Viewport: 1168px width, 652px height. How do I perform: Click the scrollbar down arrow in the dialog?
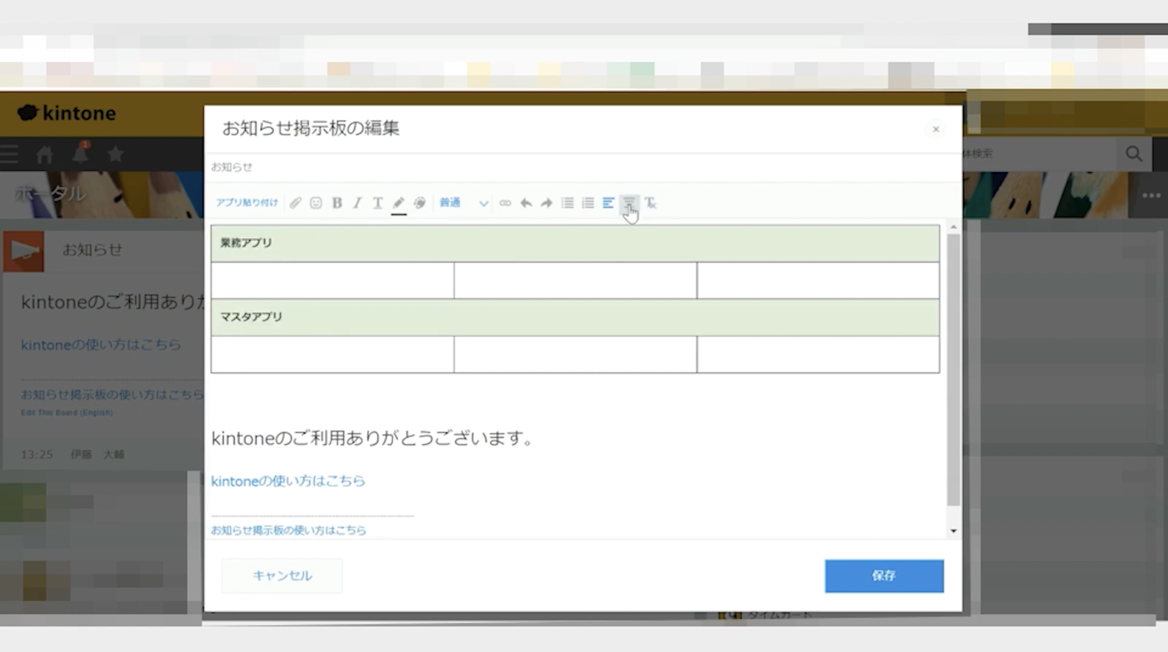952,530
